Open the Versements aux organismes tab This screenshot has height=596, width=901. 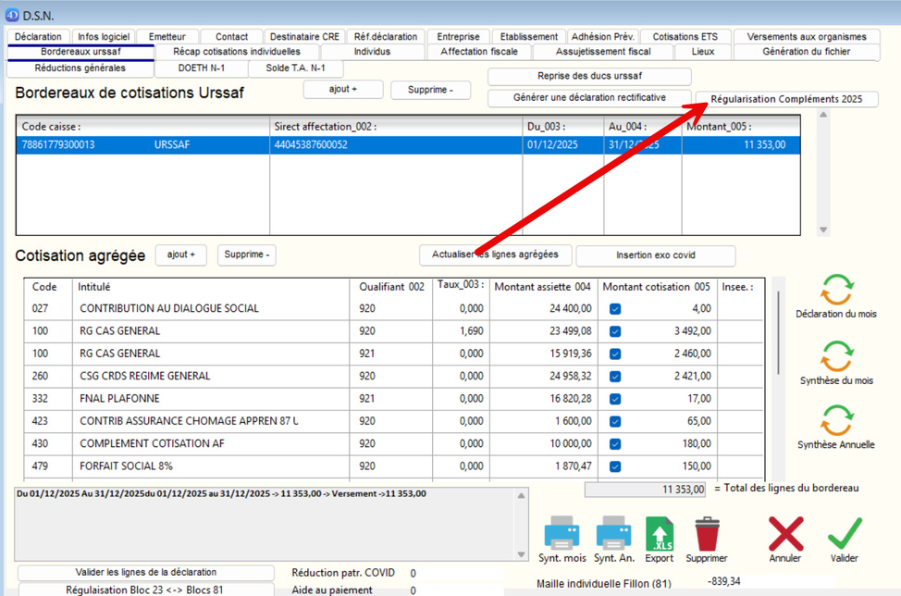(807, 37)
